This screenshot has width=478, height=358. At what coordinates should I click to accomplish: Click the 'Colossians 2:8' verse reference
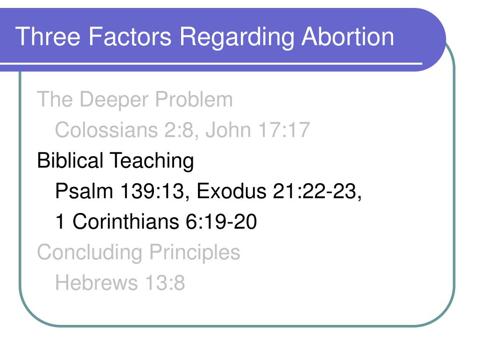[x=124, y=130]
